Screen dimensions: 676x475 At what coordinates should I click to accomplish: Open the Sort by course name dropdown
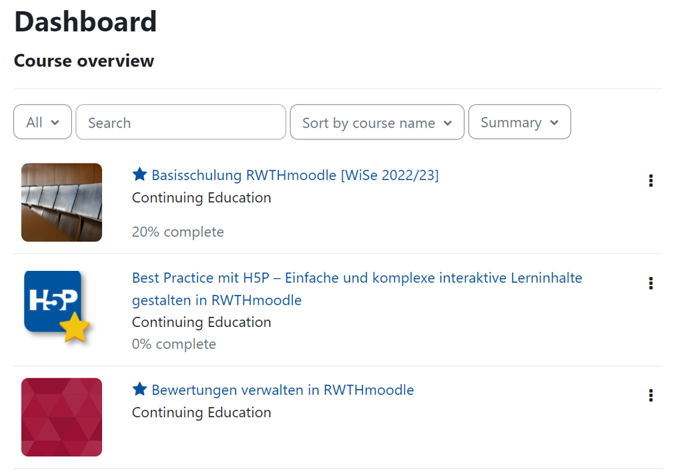(376, 122)
